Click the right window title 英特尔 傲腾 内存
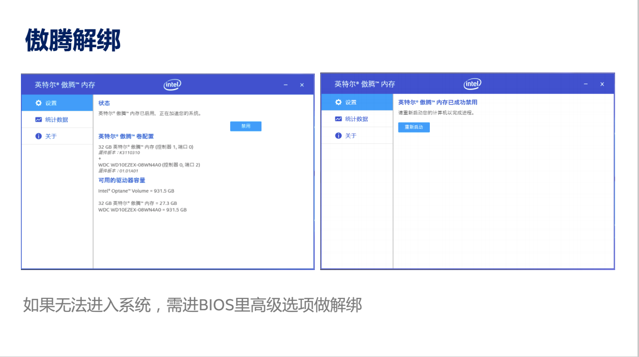The width and height of the screenshot is (639, 357). coord(365,84)
